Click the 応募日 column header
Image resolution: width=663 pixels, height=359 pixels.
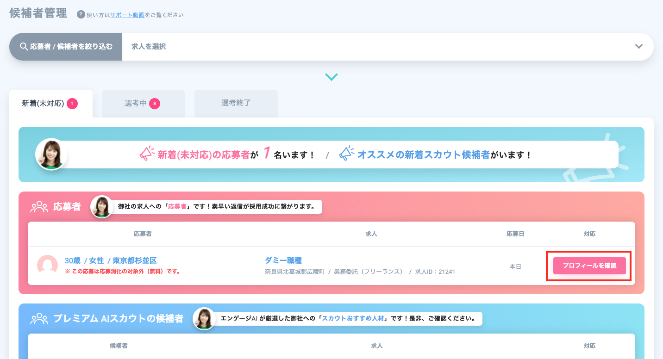[x=515, y=234]
